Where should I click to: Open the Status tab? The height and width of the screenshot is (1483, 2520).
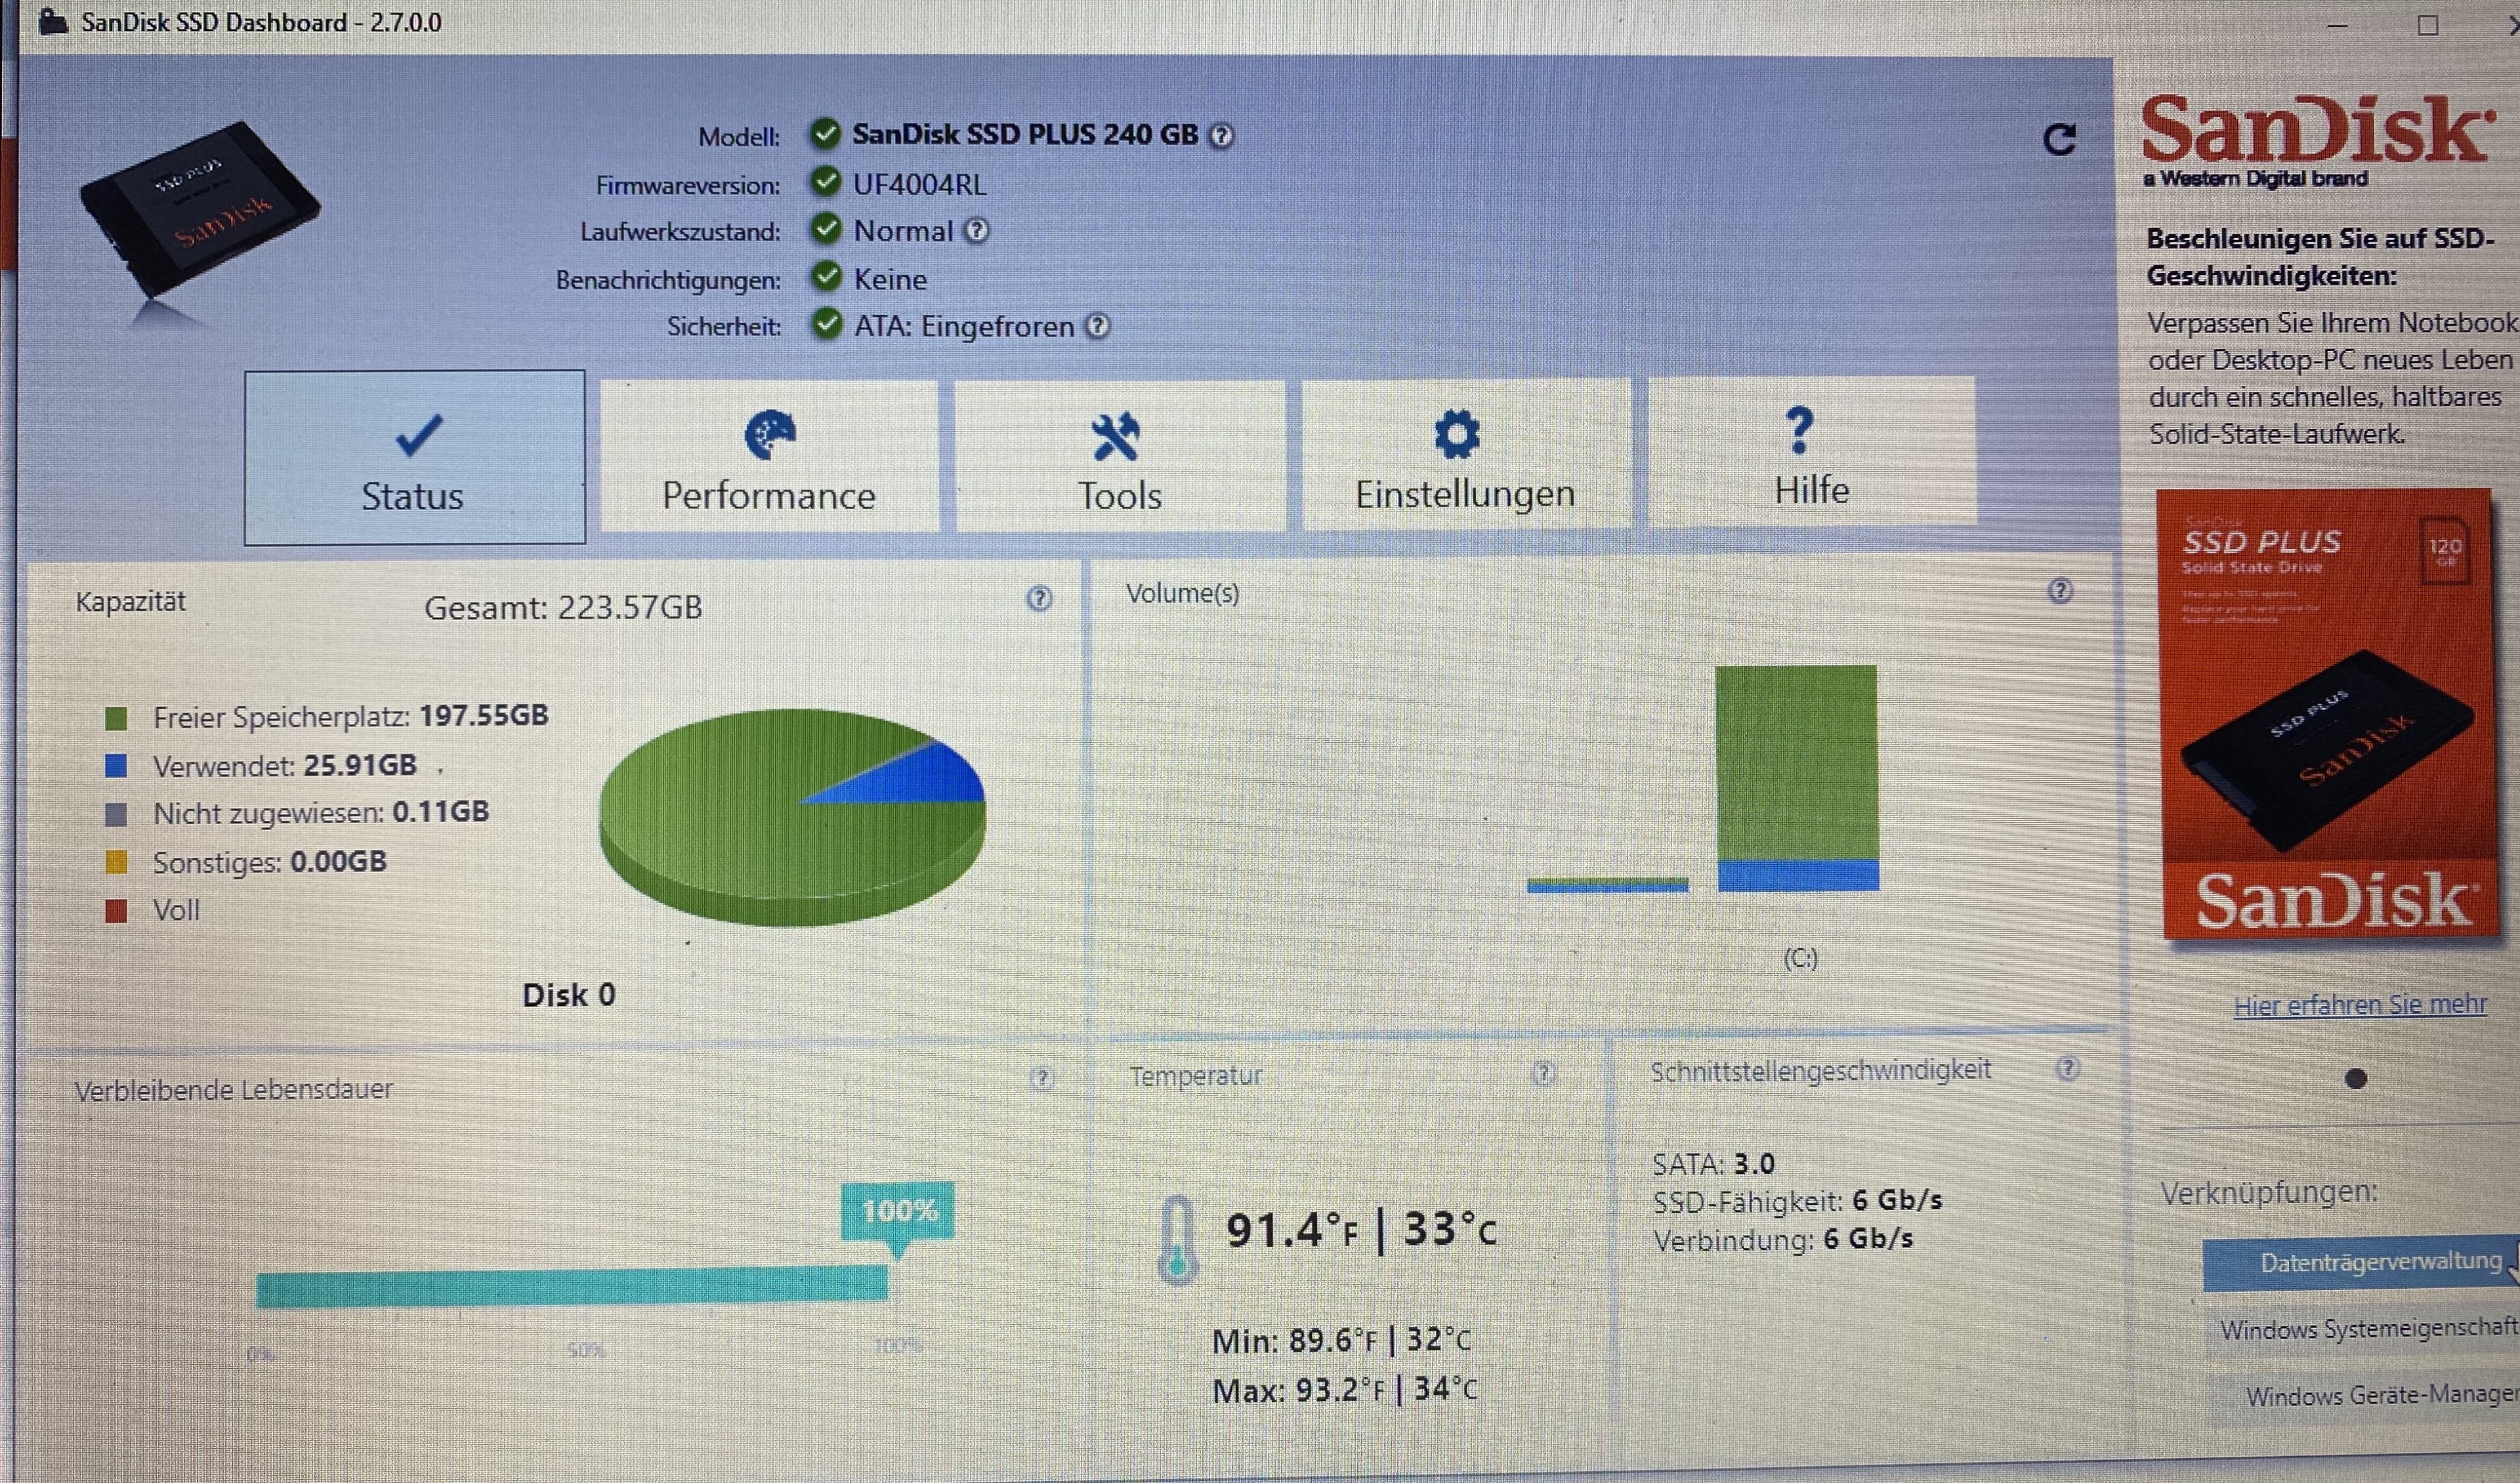[415, 458]
